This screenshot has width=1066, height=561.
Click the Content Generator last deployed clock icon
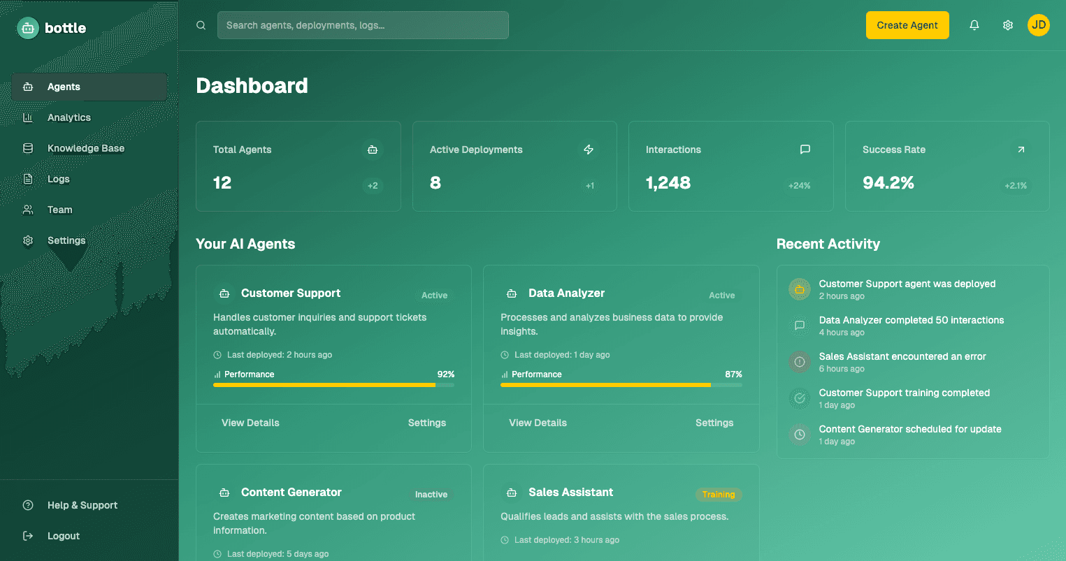217,554
